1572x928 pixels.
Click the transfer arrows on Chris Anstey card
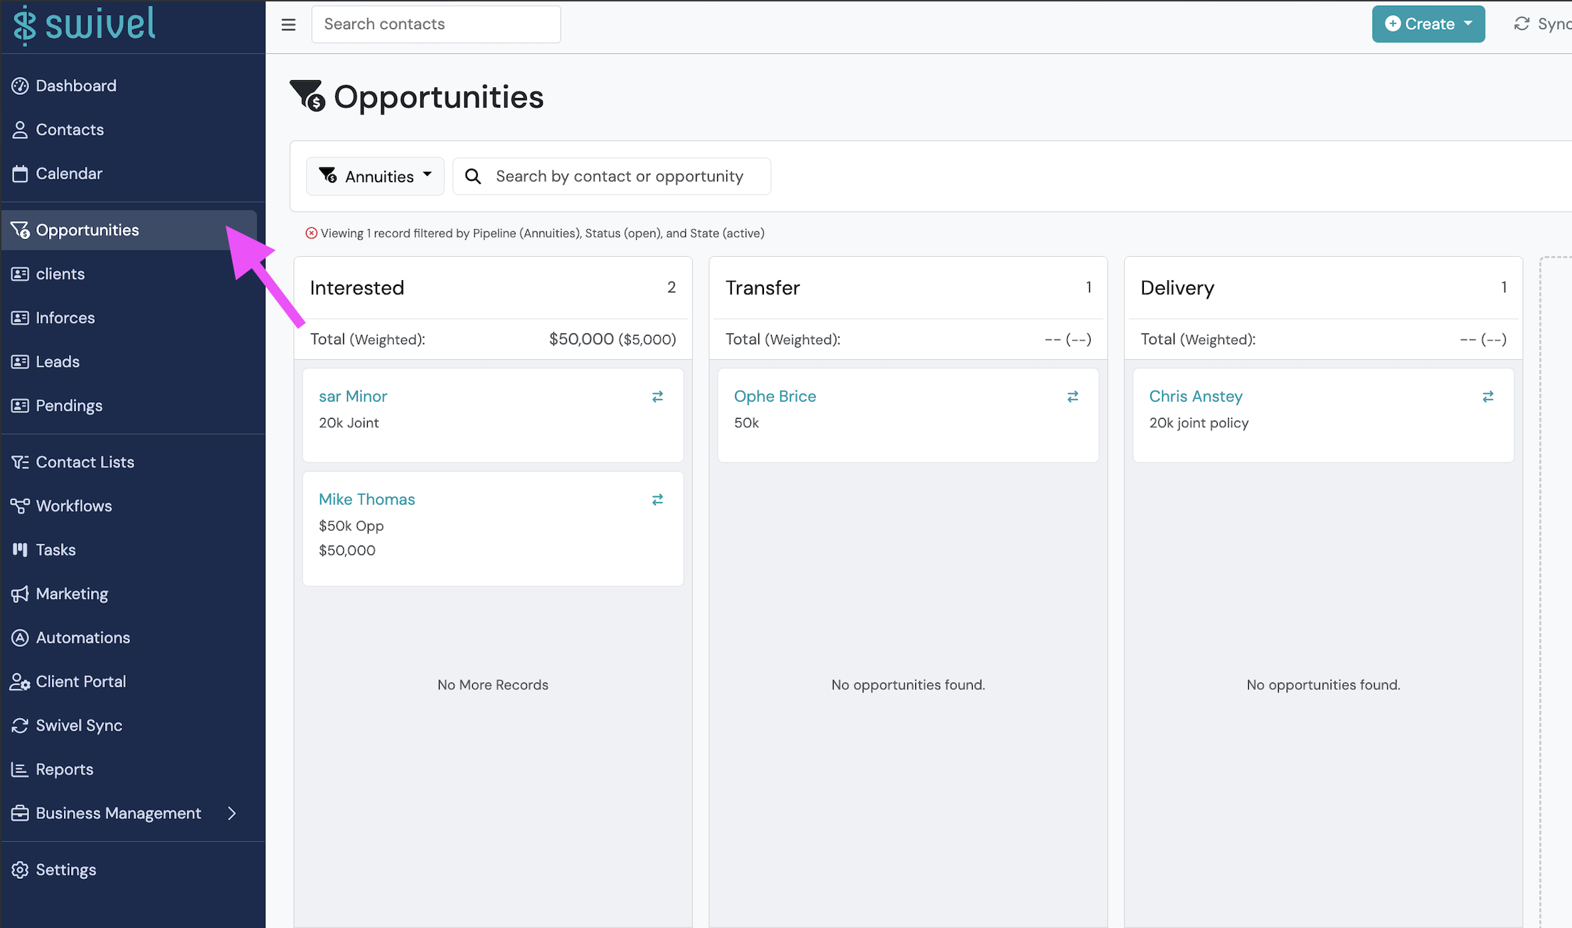coord(1488,397)
